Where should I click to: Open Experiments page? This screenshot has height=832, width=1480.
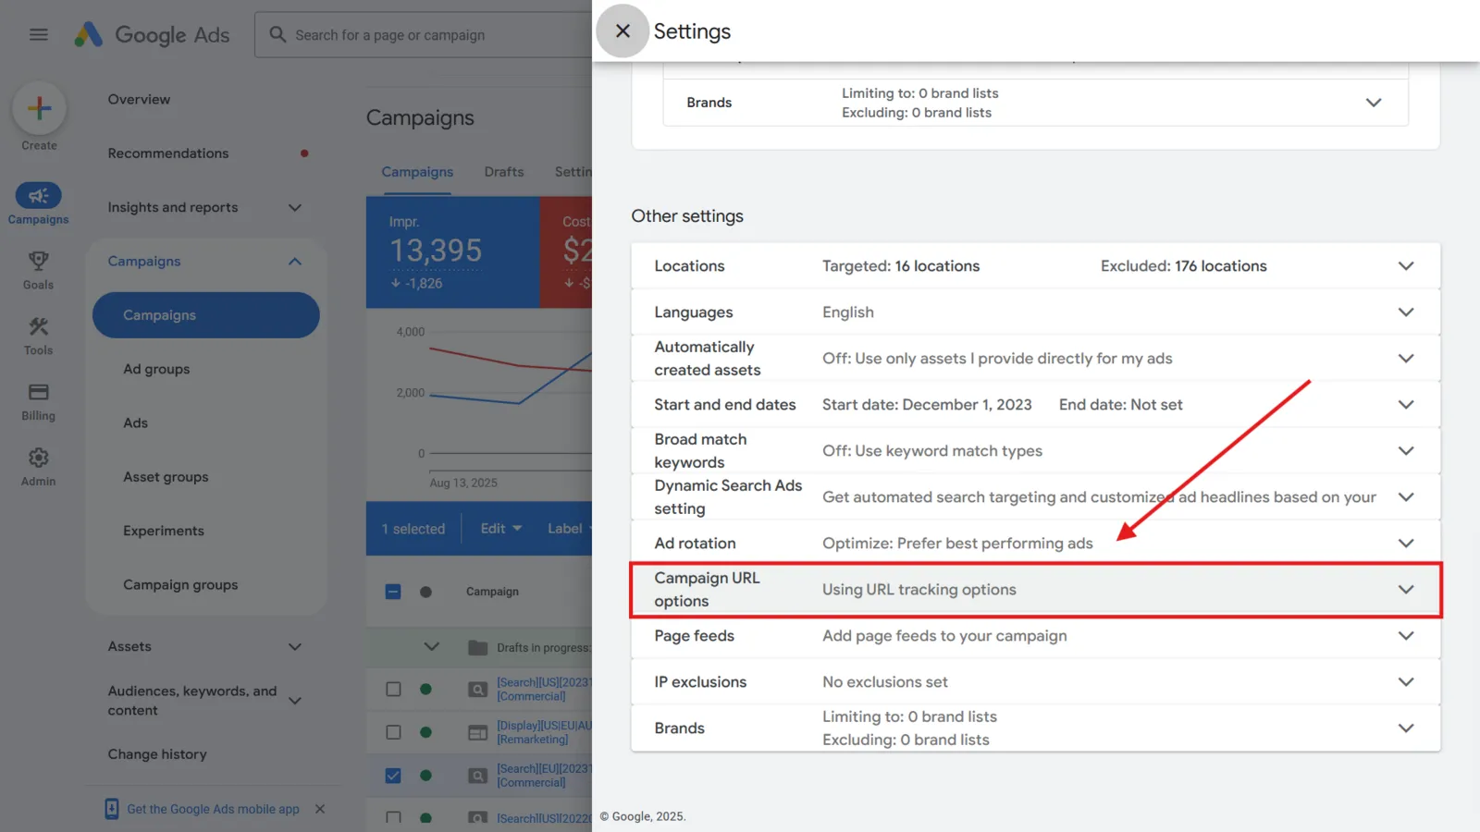tap(164, 531)
